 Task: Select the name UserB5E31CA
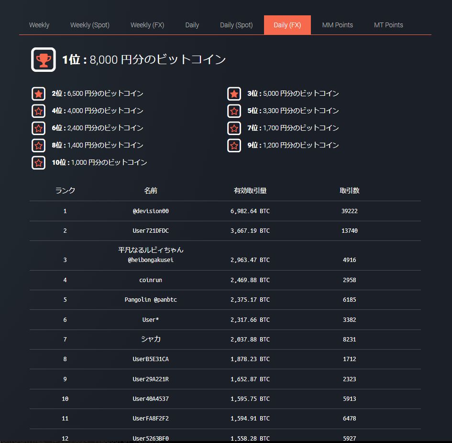[151, 359]
